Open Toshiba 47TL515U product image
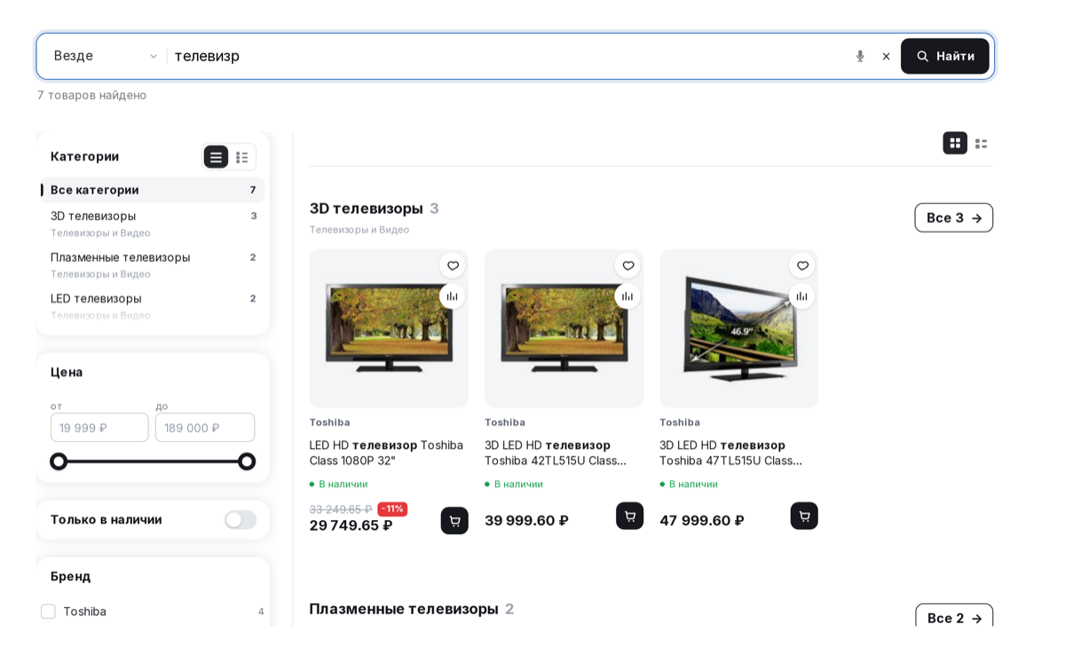The height and width of the screenshot is (662, 1065). tap(738, 328)
